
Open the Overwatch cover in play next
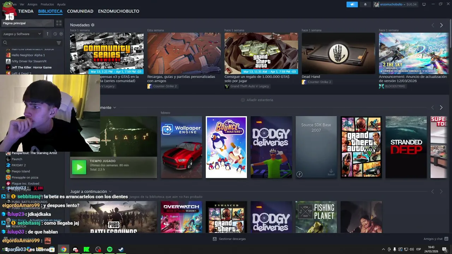181,217
